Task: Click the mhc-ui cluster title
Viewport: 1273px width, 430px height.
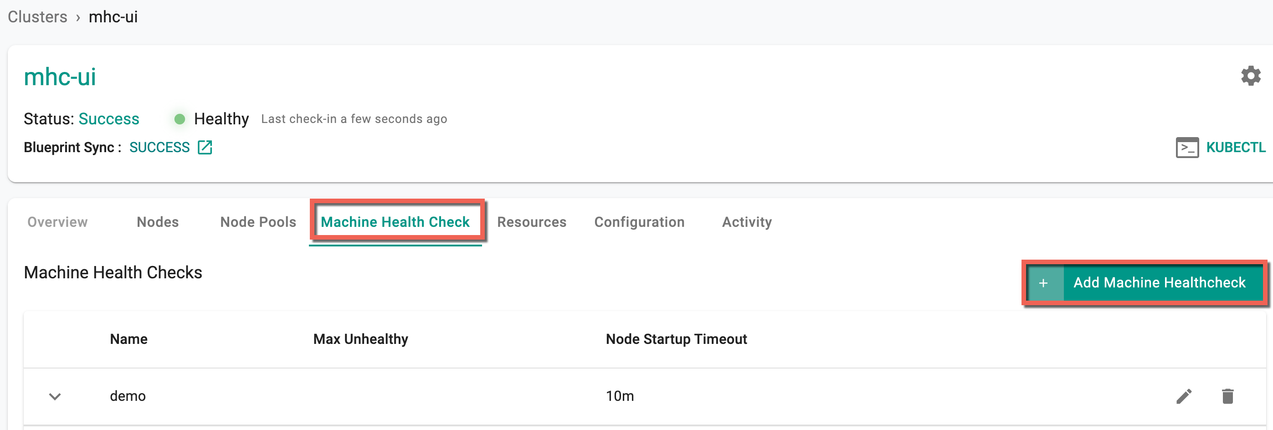Action: pyautogui.click(x=60, y=77)
